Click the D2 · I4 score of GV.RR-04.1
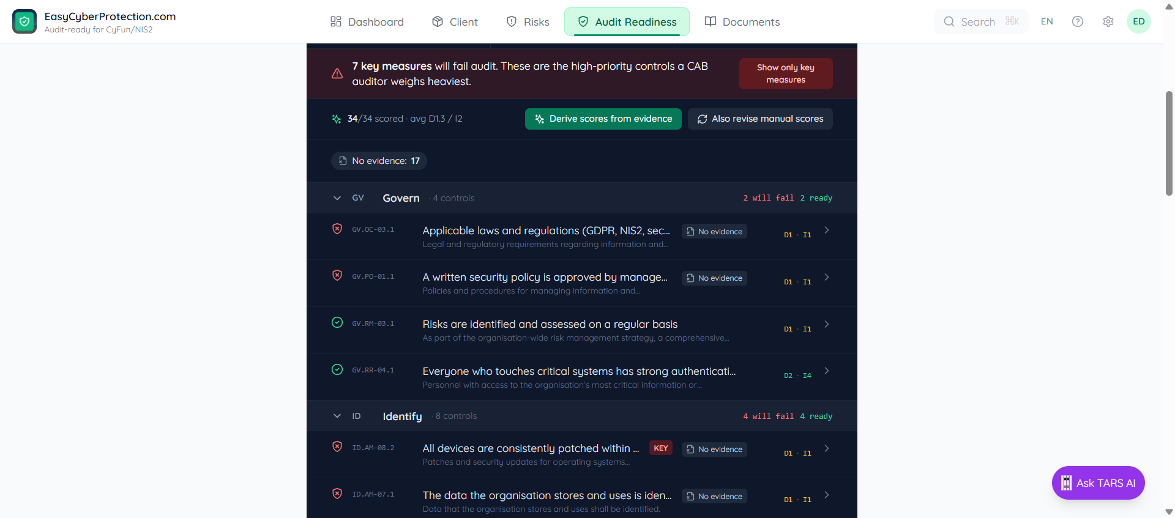The width and height of the screenshot is (1175, 518). (797, 376)
